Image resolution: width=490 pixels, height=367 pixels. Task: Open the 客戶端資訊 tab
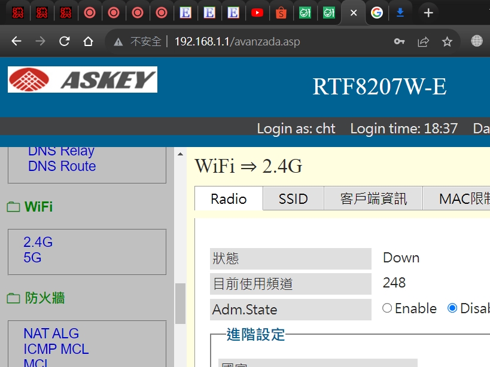pos(374,198)
